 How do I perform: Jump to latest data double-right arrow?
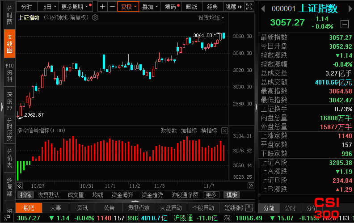coord(251,186)
